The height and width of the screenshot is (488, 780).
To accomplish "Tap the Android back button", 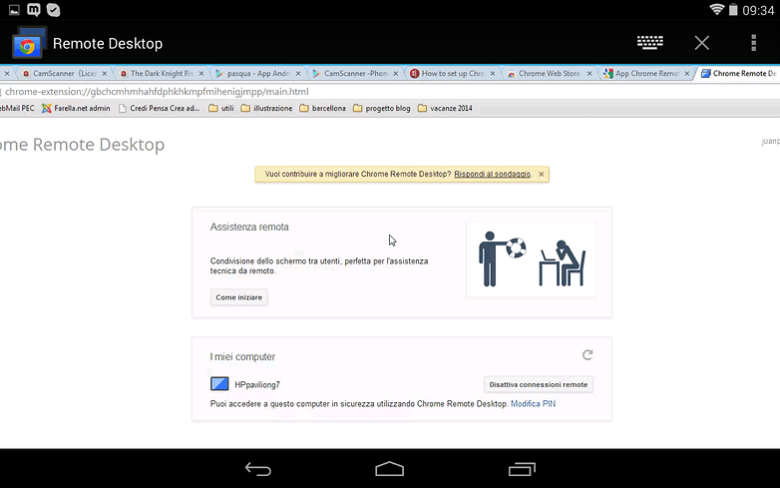I will (x=257, y=469).
